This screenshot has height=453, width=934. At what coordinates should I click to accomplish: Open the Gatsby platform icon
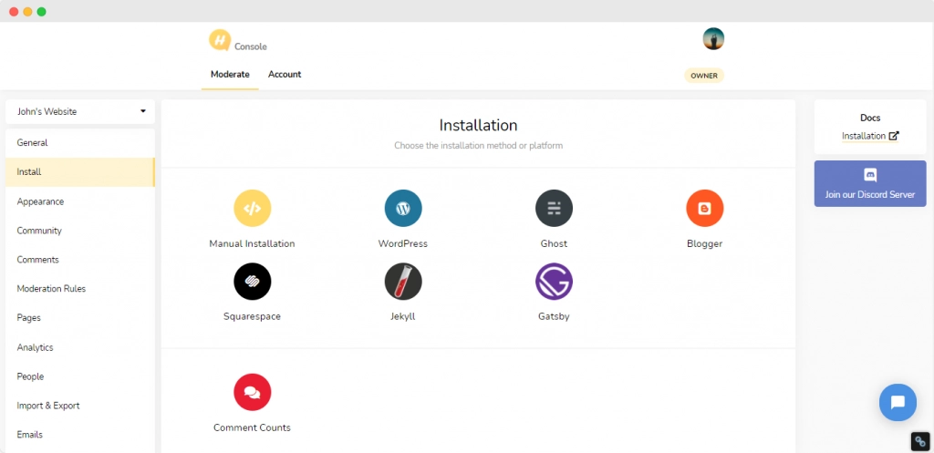tap(554, 281)
